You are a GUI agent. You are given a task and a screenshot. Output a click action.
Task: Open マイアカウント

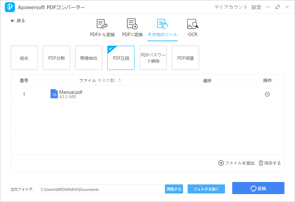click(231, 7)
